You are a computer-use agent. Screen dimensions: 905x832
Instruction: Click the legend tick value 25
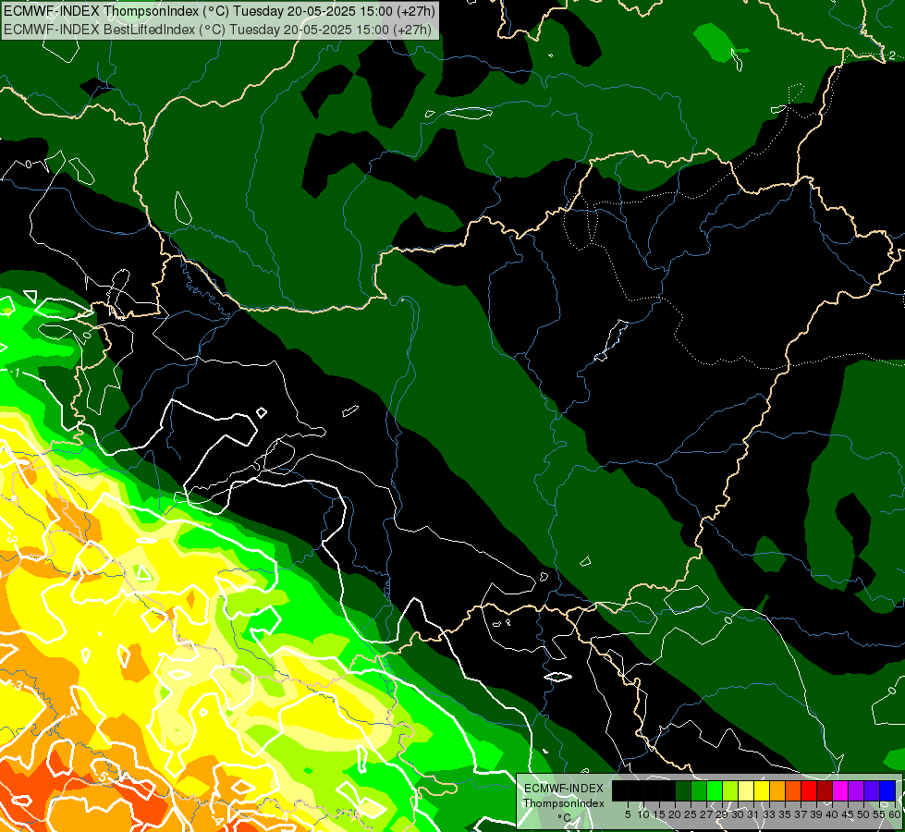point(691,814)
